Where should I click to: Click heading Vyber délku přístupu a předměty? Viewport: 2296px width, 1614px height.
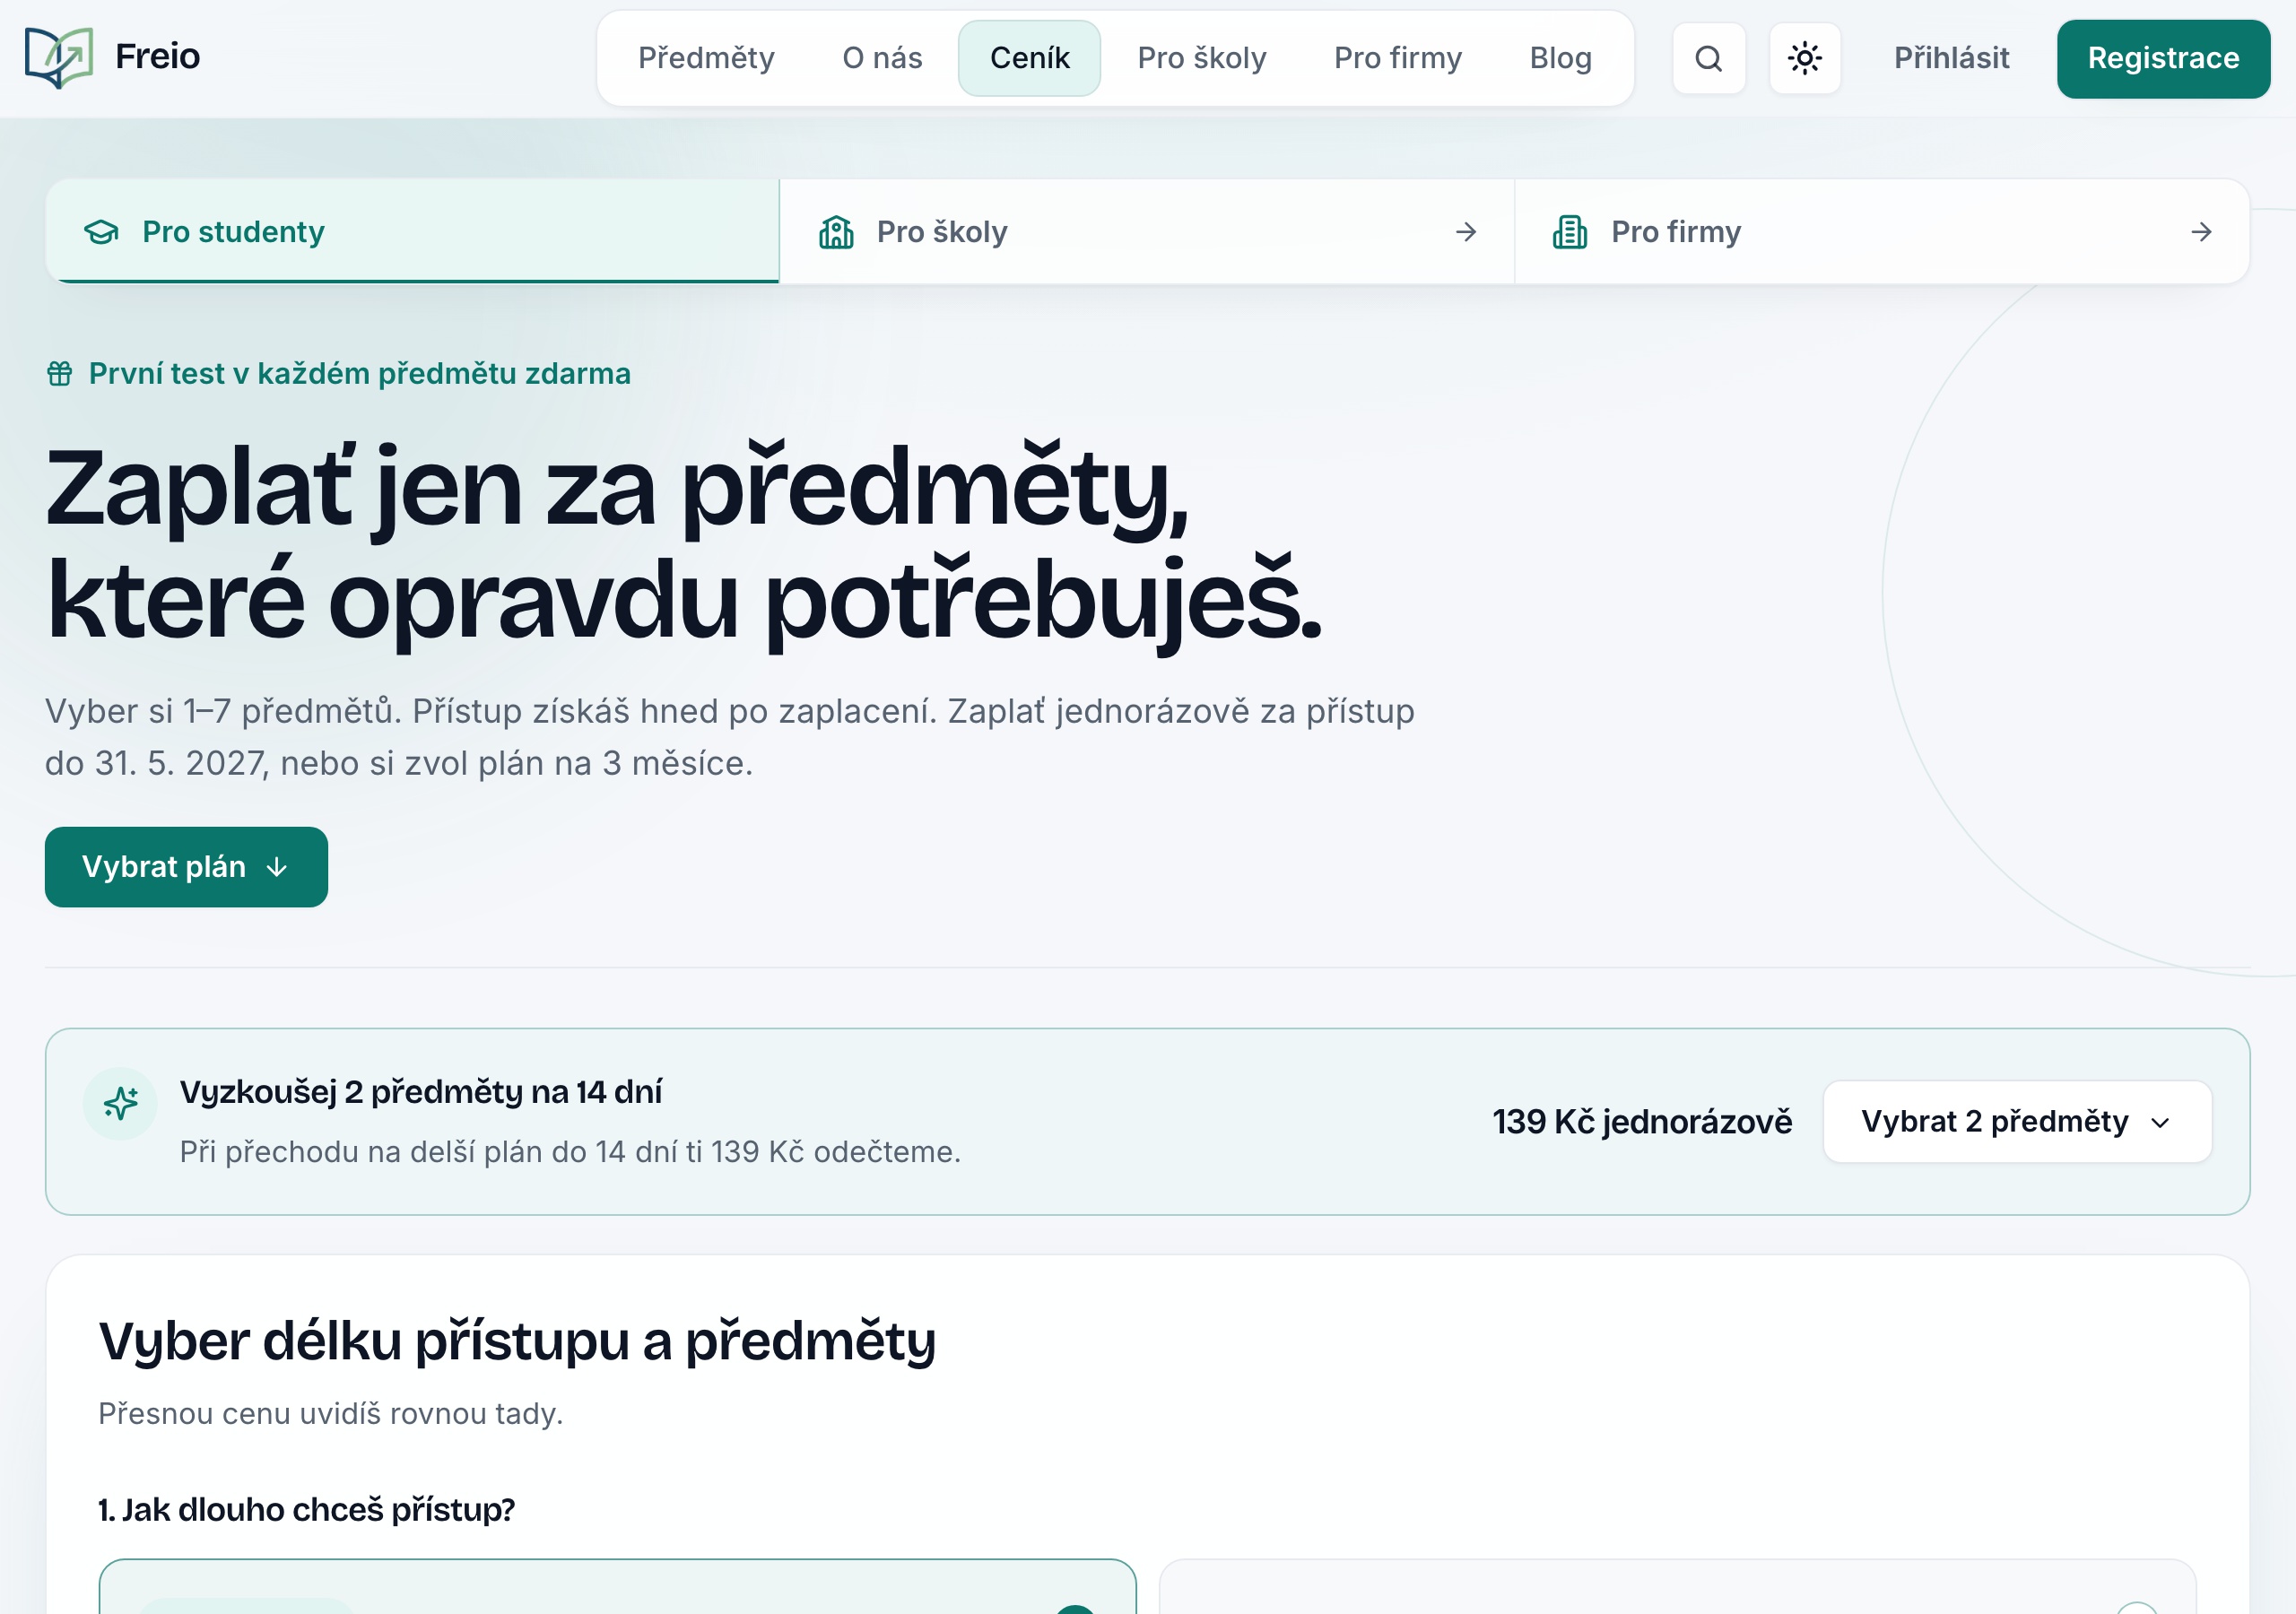[517, 1342]
